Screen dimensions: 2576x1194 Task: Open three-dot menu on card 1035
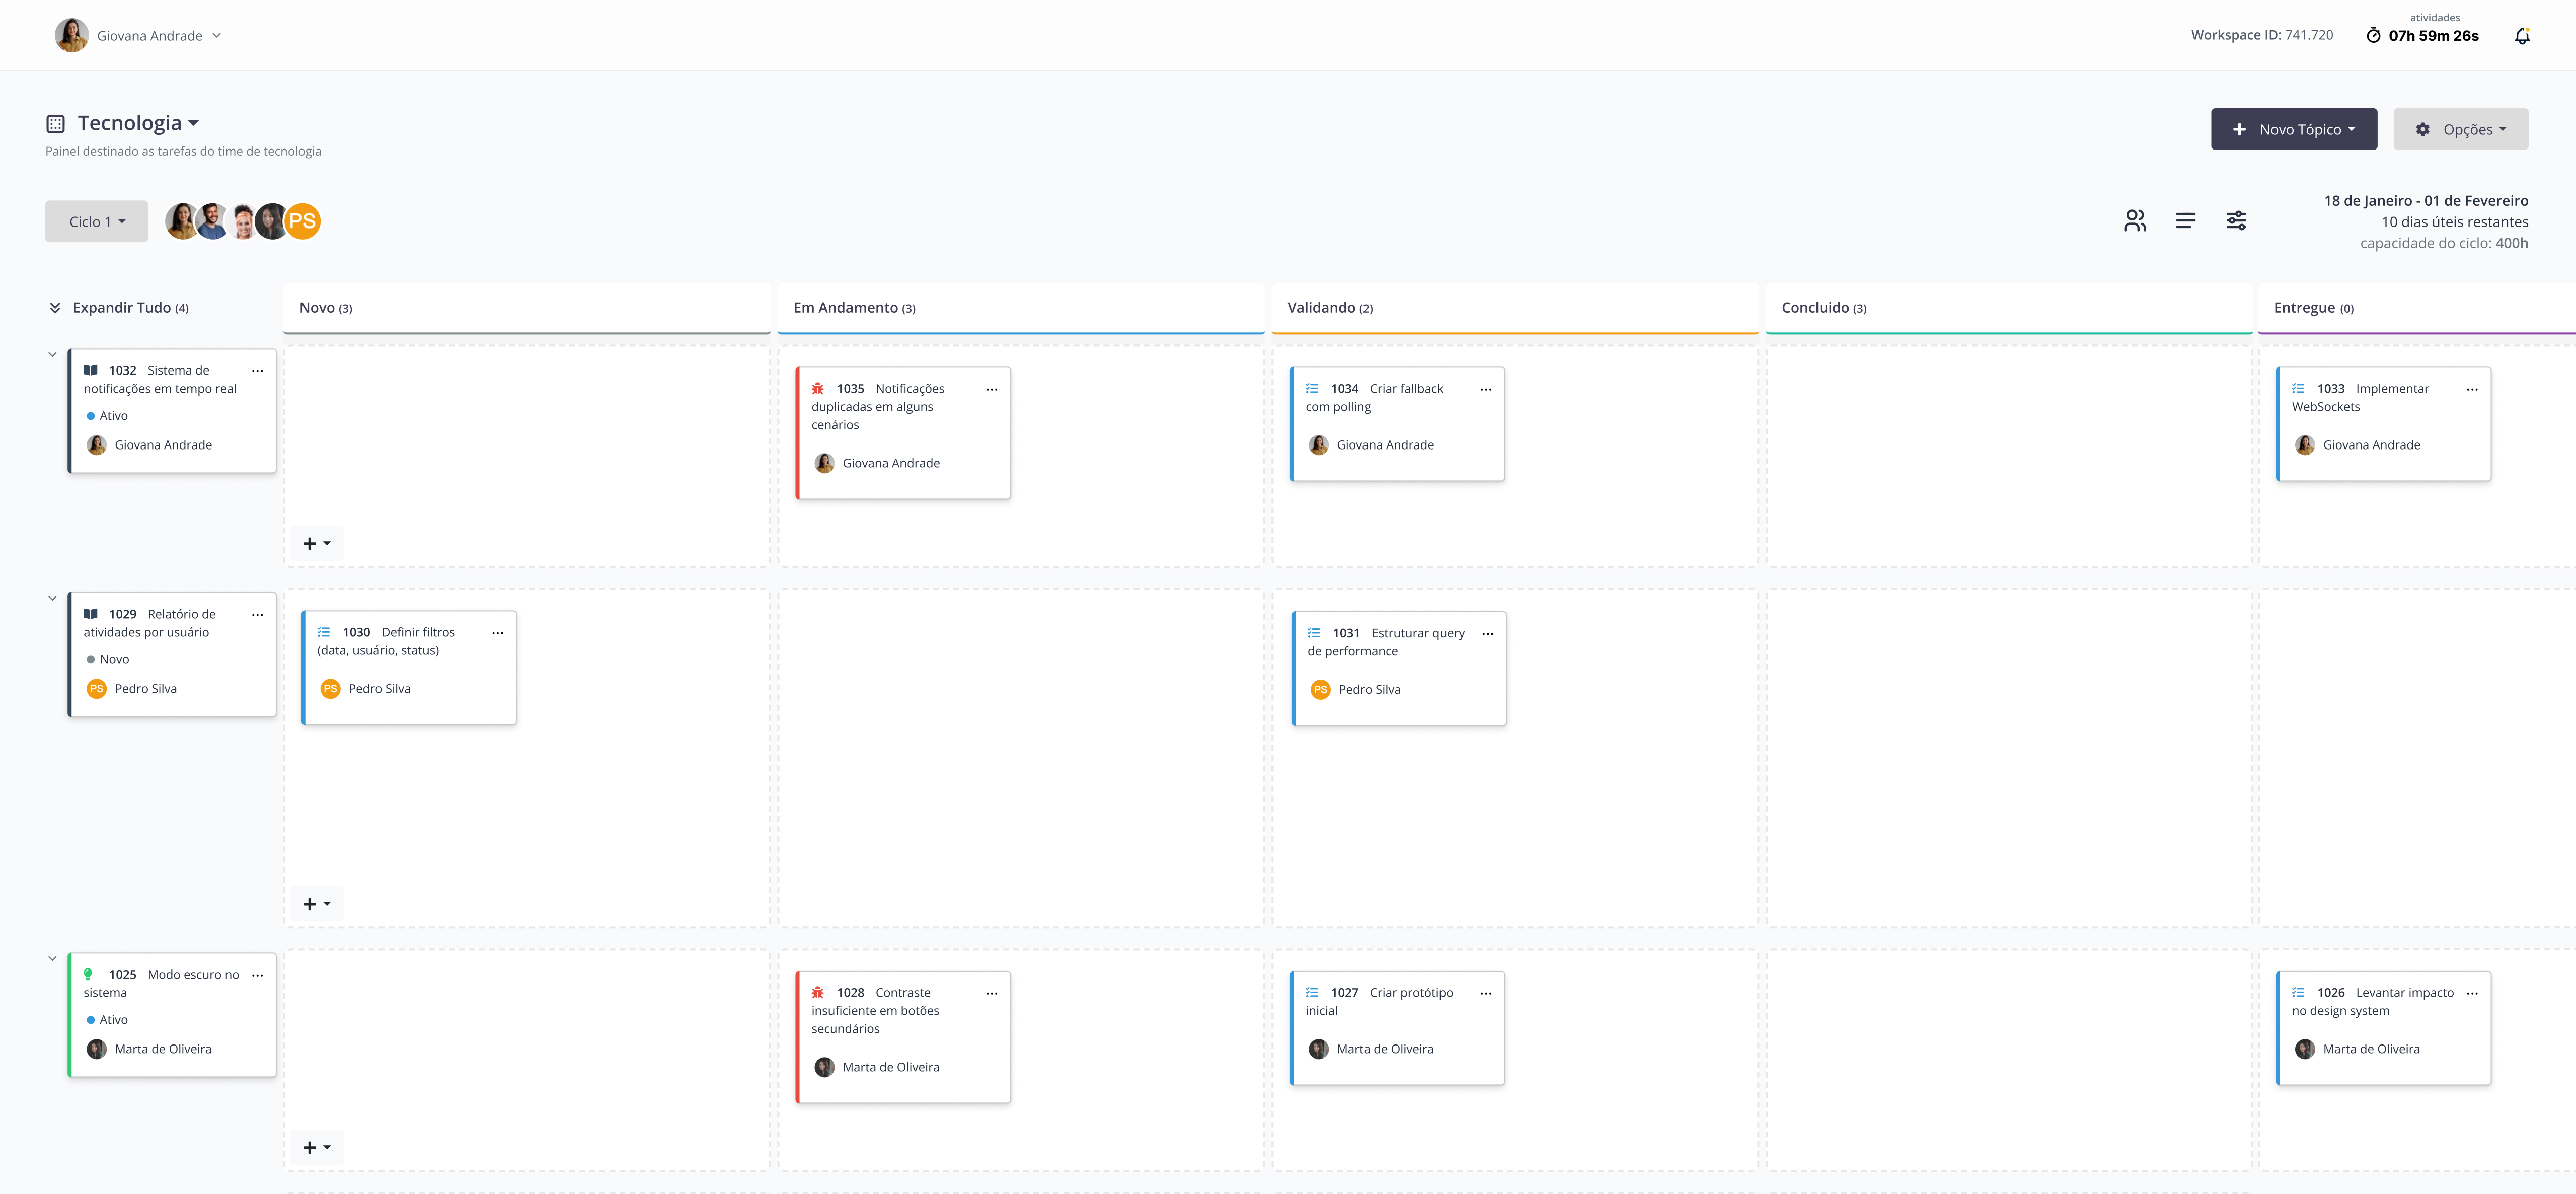click(991, 389)
